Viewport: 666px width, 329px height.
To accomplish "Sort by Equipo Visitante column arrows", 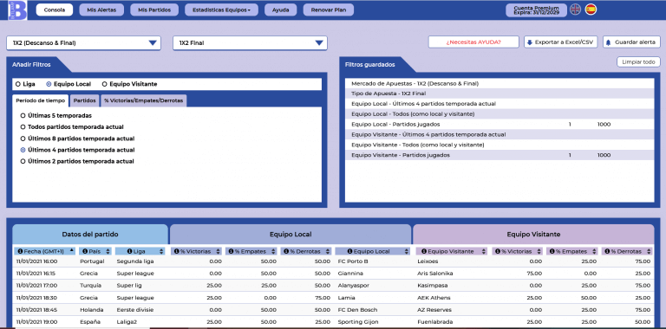I will coord(483,251).
